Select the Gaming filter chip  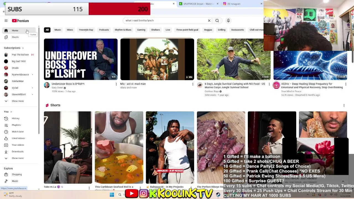point(141,30)
